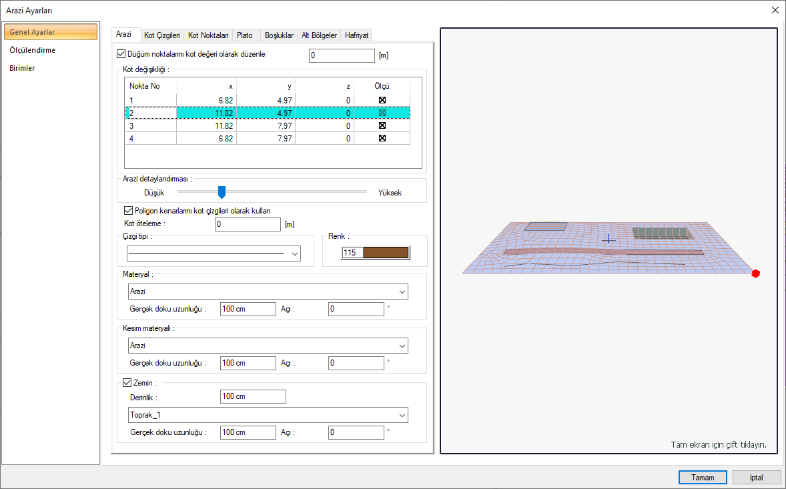Toggle Ölçü checkbox for point 3
The height and width of the screenshot is (489, 786).
(382, 125)
